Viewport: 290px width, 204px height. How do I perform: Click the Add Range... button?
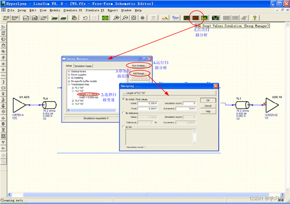[x=139, y=73]
